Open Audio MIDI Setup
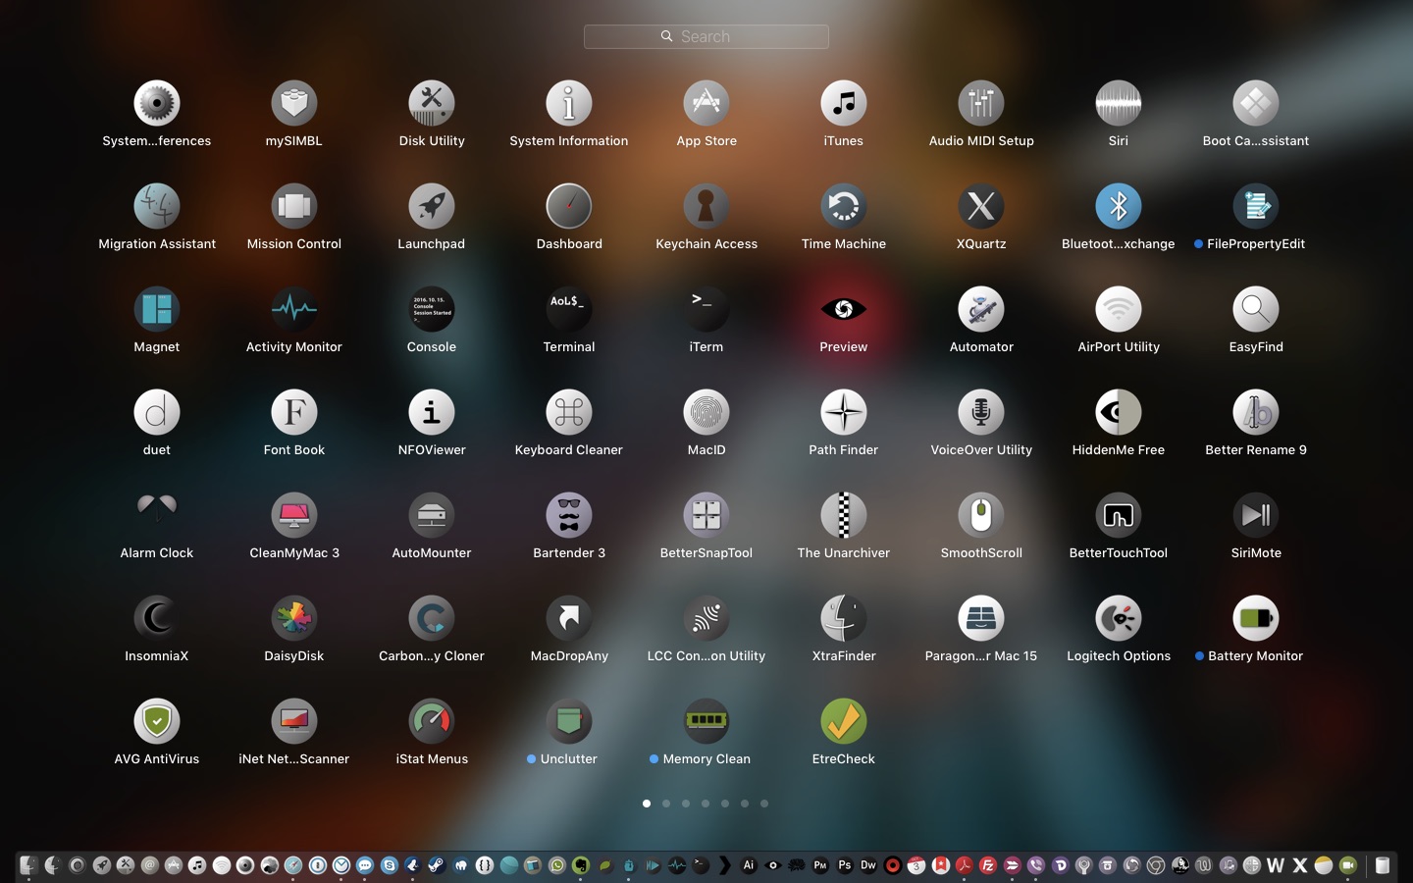1413x883 pixels. click(x=981, y=103)
